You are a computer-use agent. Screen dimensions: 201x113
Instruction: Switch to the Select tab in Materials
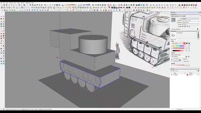coord(172,40)
